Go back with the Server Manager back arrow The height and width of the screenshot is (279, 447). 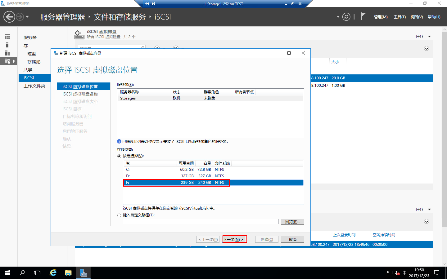pos(9,17)
